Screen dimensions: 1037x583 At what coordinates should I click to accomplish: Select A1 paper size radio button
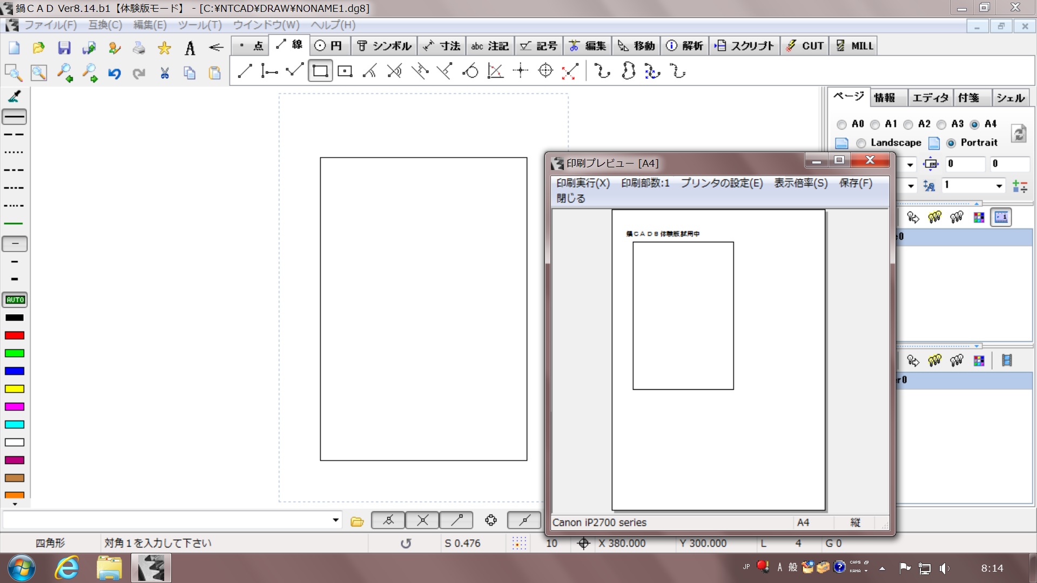(x=875, y=125)
